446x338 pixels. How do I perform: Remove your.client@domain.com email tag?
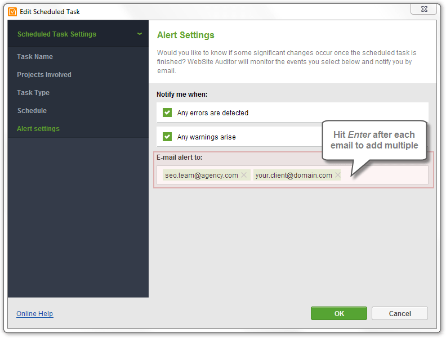click(338, 175)
